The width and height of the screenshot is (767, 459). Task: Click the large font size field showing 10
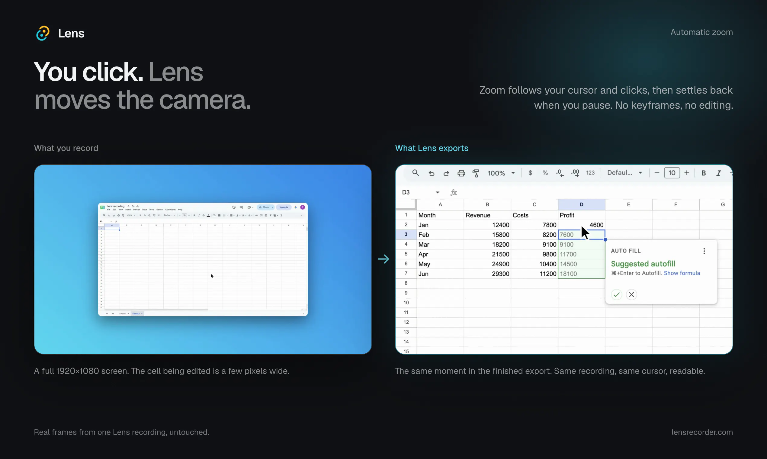(x=672, y=173)
